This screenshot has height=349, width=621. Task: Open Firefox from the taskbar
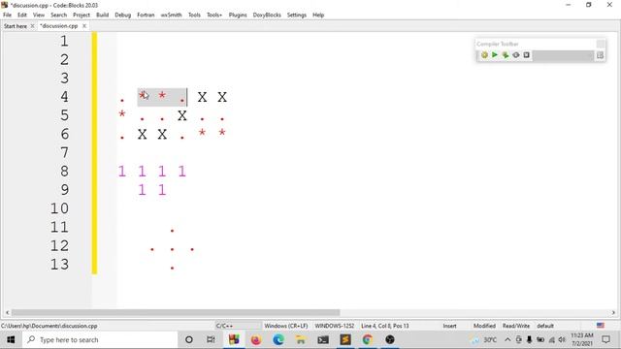(256, 339)
